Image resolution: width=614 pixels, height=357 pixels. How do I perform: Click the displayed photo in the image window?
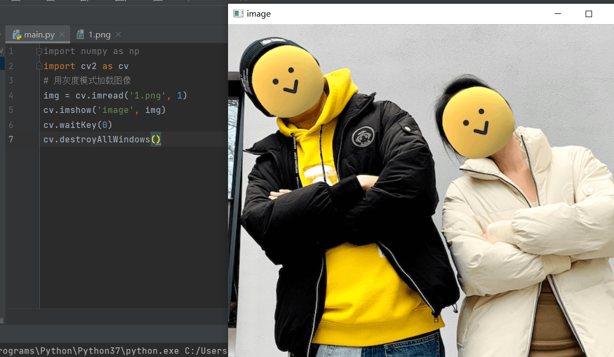(421, 191)
